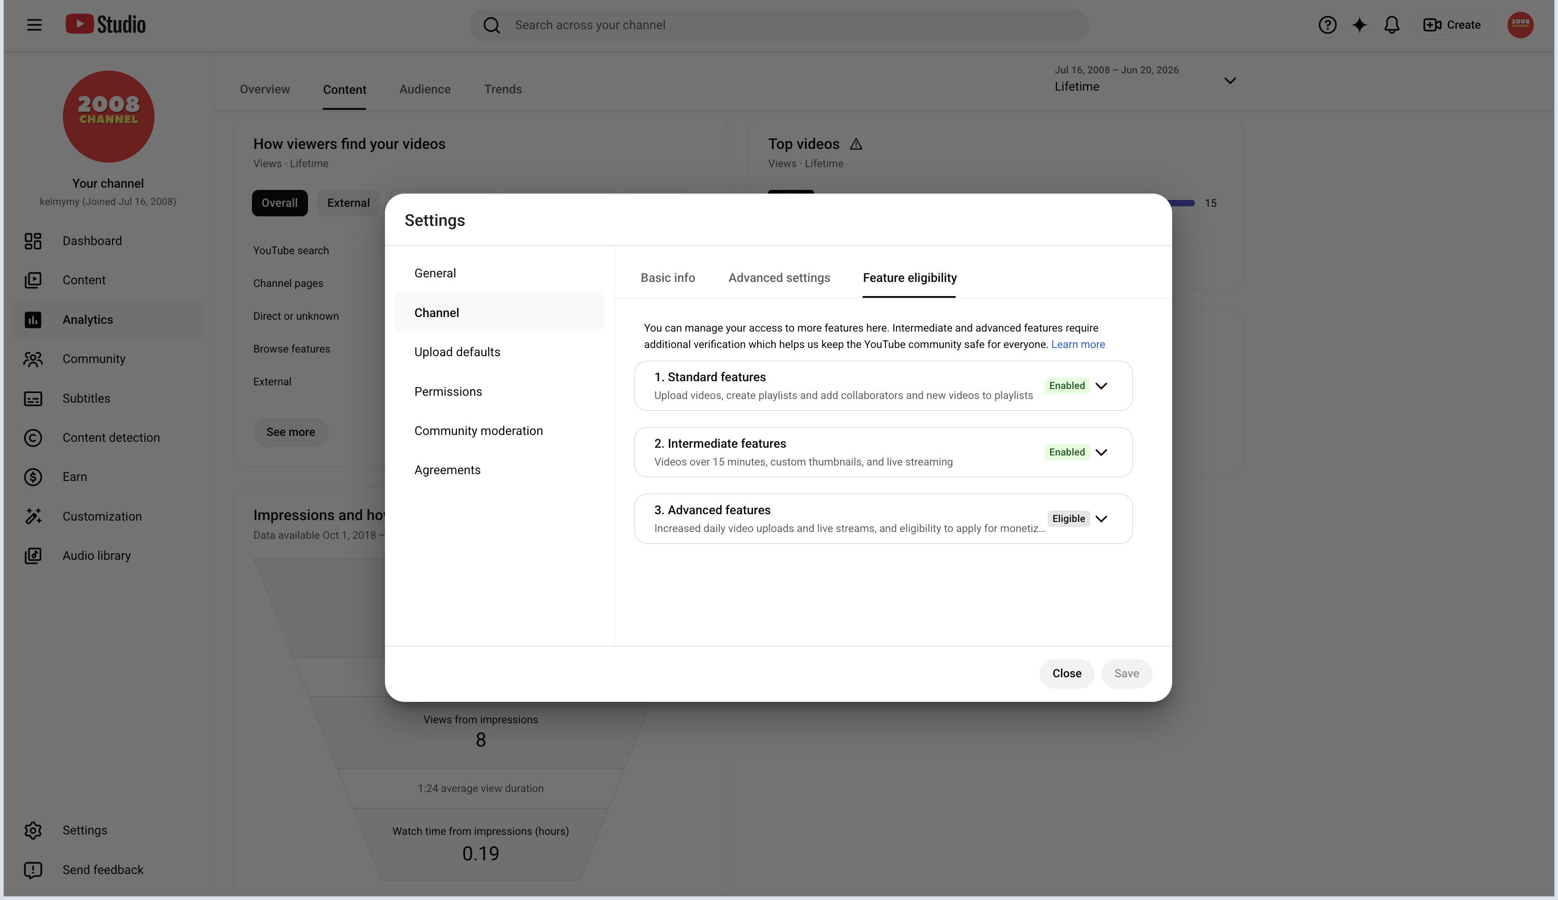1558x900 pixels.
Task: Click the Settings gear icon
Action: pos(33,830)
